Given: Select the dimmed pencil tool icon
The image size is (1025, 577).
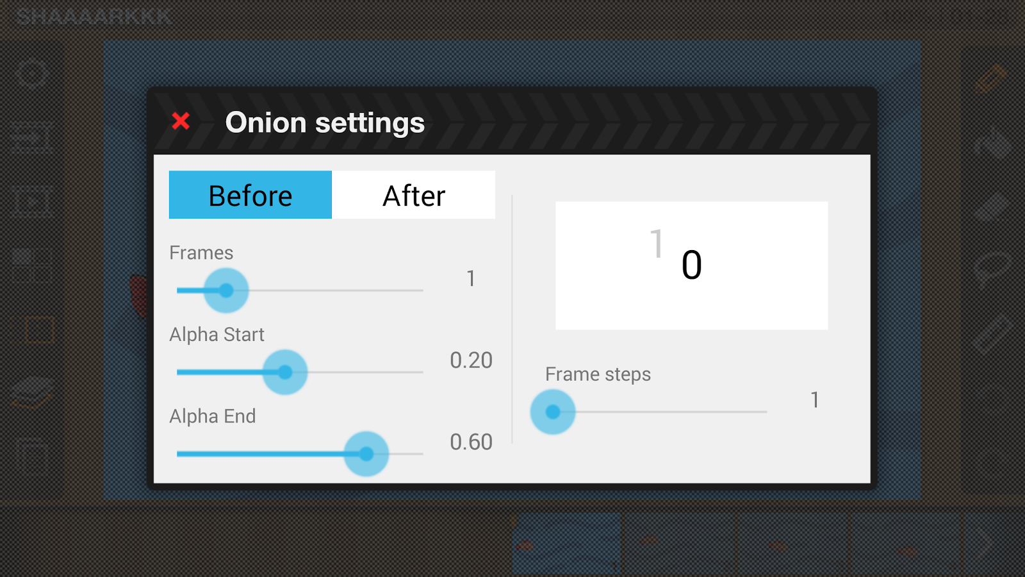Looking at the screenshot, I should pyautogui.click(x=990, y=78).
